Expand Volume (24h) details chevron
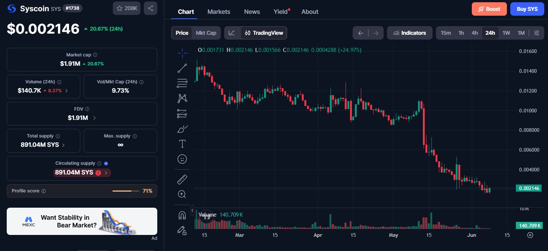The height and width of the screenshot is (251, 548). point(66,90)
